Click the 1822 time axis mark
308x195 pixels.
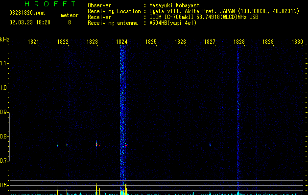point(63,42)
